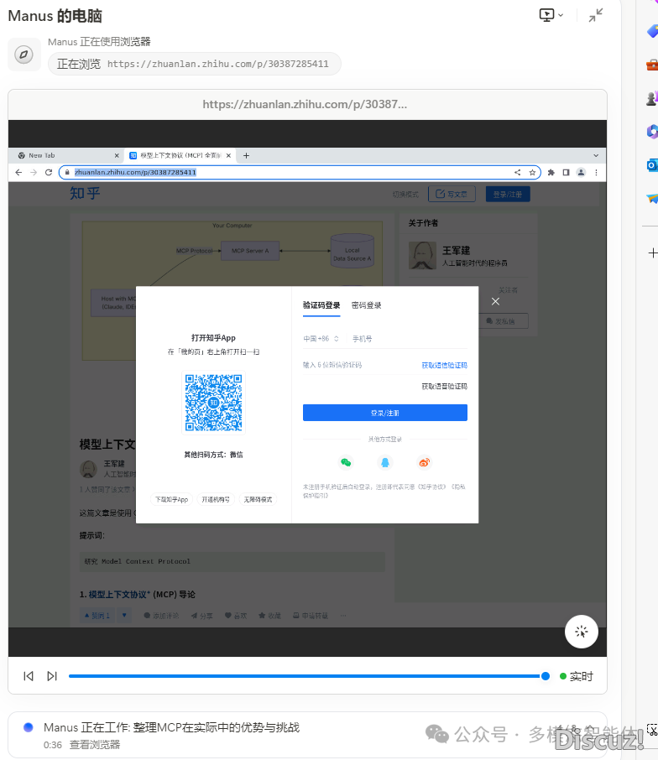Screen dimensions: 658x760
Task: Click the green 实时 live indicator
Action: coord(576,676)
